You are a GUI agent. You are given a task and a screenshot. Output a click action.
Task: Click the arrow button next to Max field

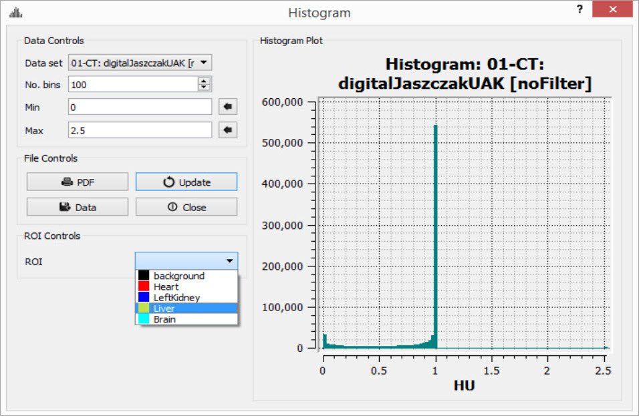pyautogui.click(x=227, y=130)
